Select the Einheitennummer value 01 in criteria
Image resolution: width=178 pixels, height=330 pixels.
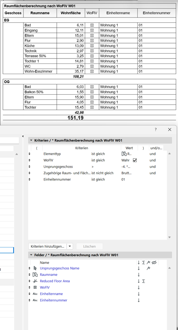pos(123,180)
